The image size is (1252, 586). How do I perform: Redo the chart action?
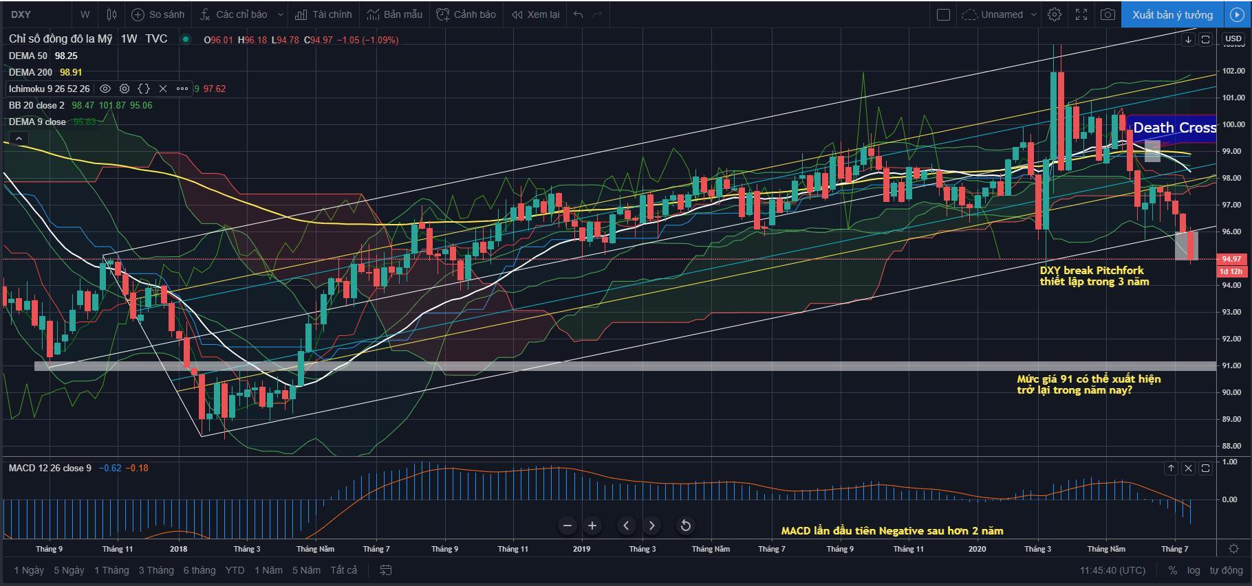pyautogui.click(x=597, y=14)
